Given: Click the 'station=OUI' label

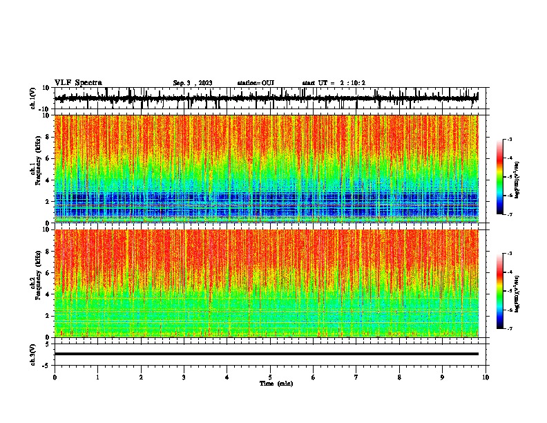Looking at the screenshot, I should [x=256, y=83].
